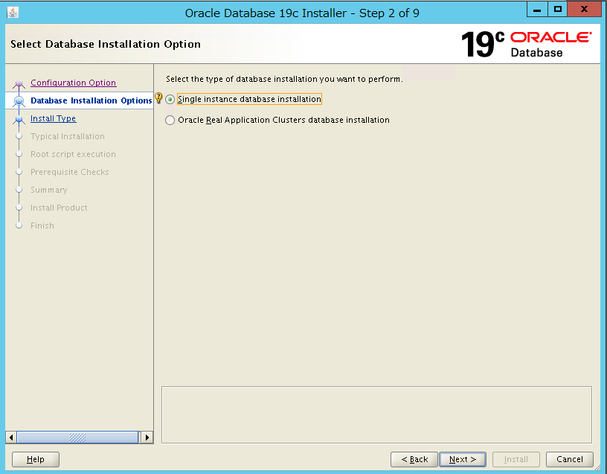This screenshot has height=474, width=607.
Task: Click the step marker beside Install Type
Action: click(19, 118)
